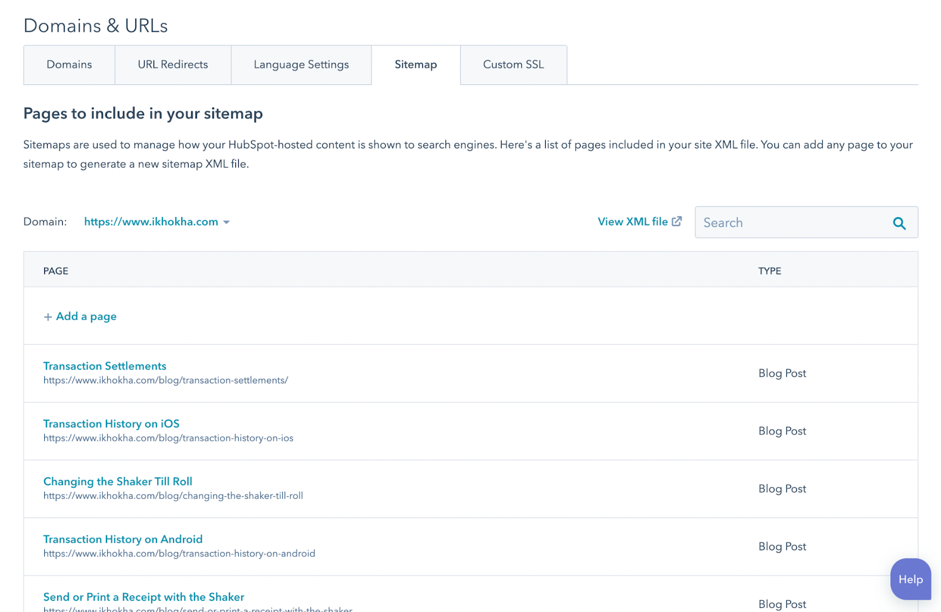This screenshot has width=941, height=612.
Task: Select the Sitemap tab
Action: [415, 65]
